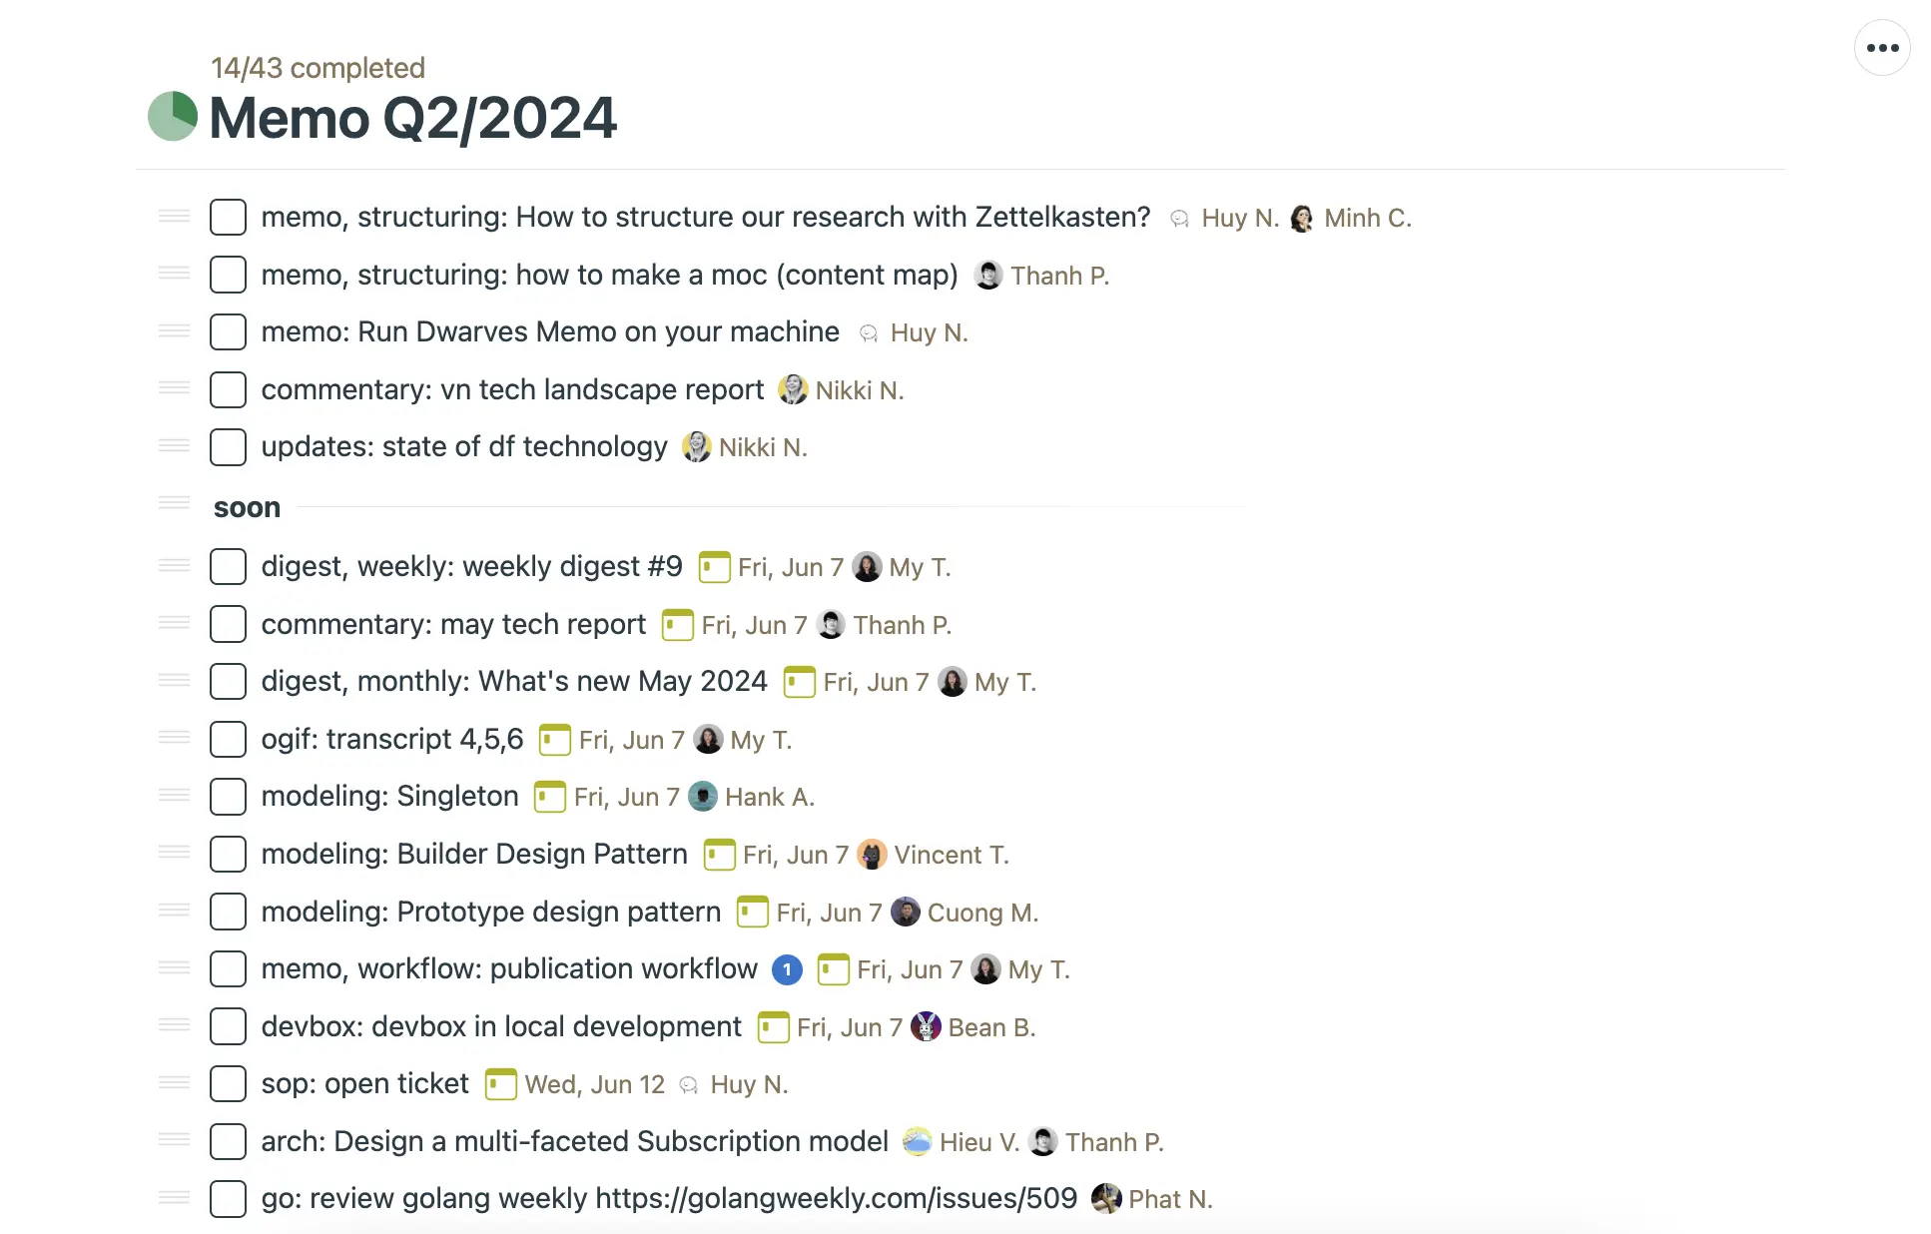Image resolution: width=1931 pixels, height=1234 pixels.
Task: Open the three-dot options menu
Action: [x=1882, y=48]
